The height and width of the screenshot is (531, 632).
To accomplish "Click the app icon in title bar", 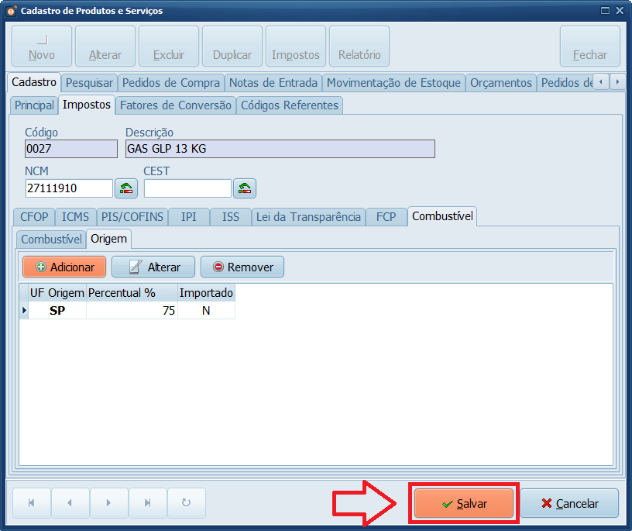I will point(12,11).
